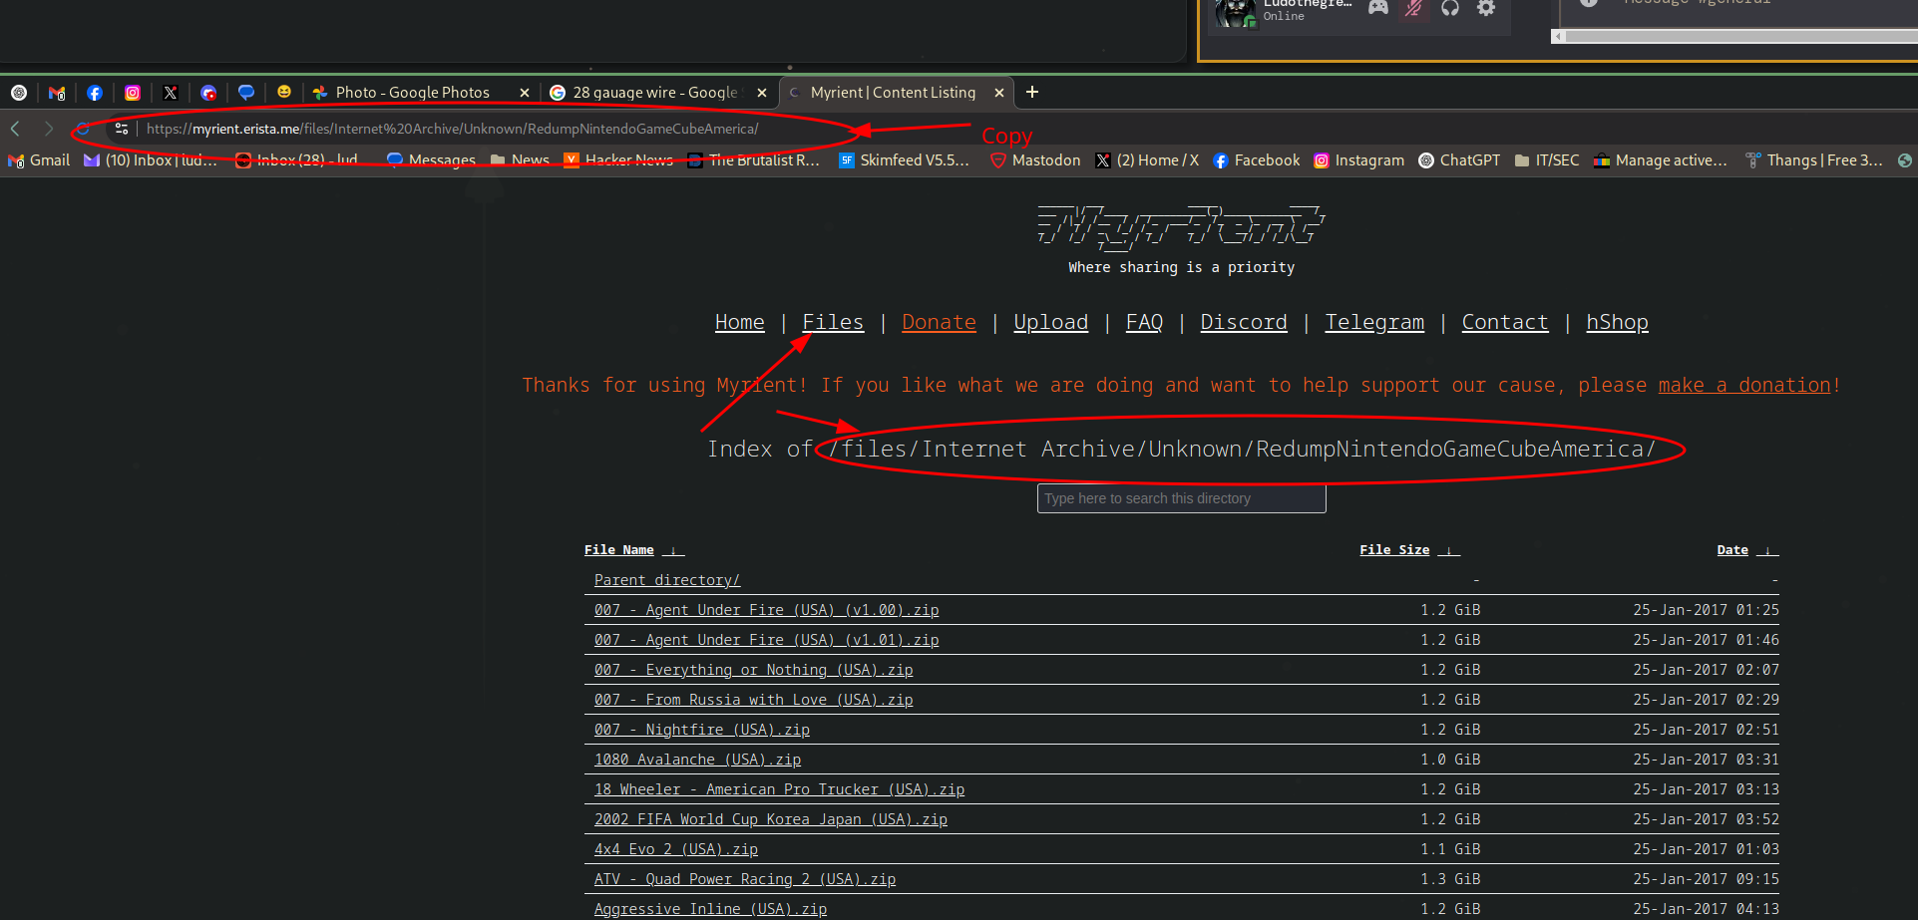Click the browser back arrow
Image resolution: width=1918 pixels, height=920 pixels.
(15, 129)
